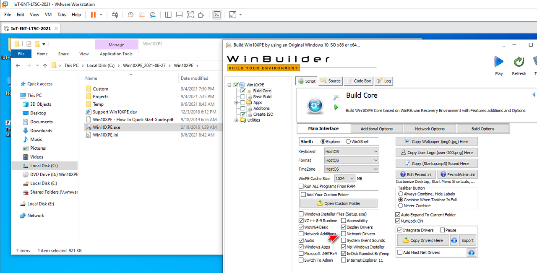Open VMware console view icon

[217, 14]
